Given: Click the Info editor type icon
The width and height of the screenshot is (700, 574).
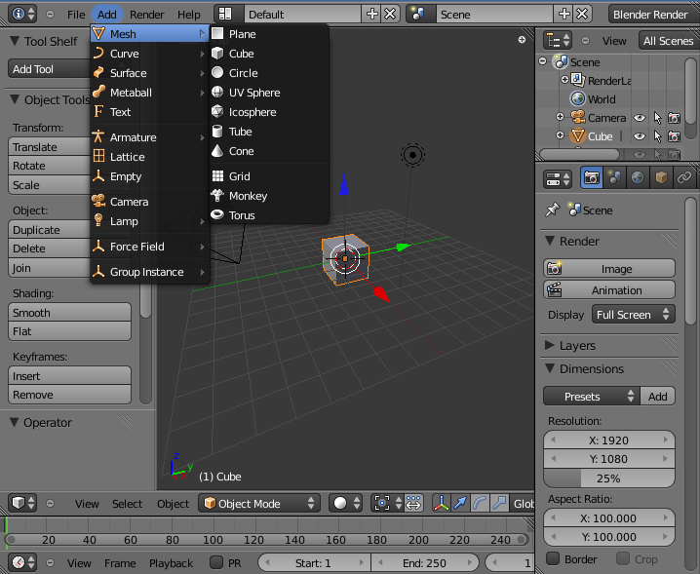Looking at the screenshot, I should (x=21, y=15).
